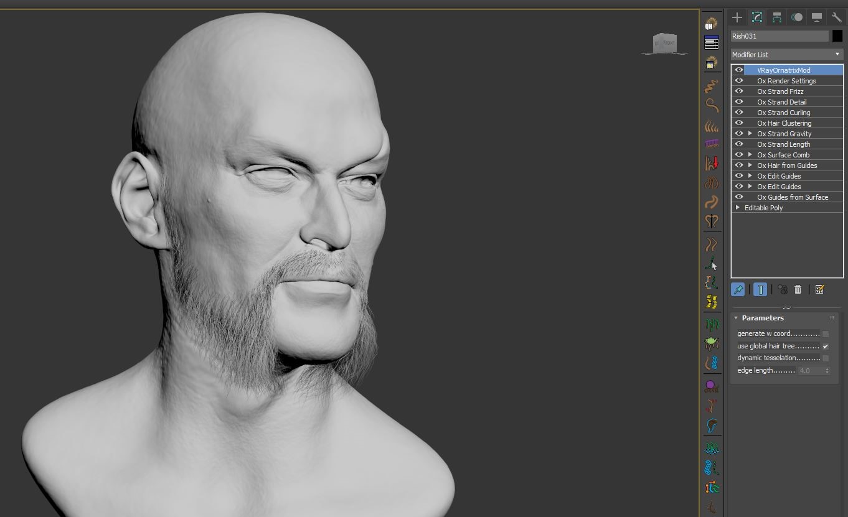Select the Ox Strand Curling entry
The image size is (848, 517).
click(x=787, y=113)
